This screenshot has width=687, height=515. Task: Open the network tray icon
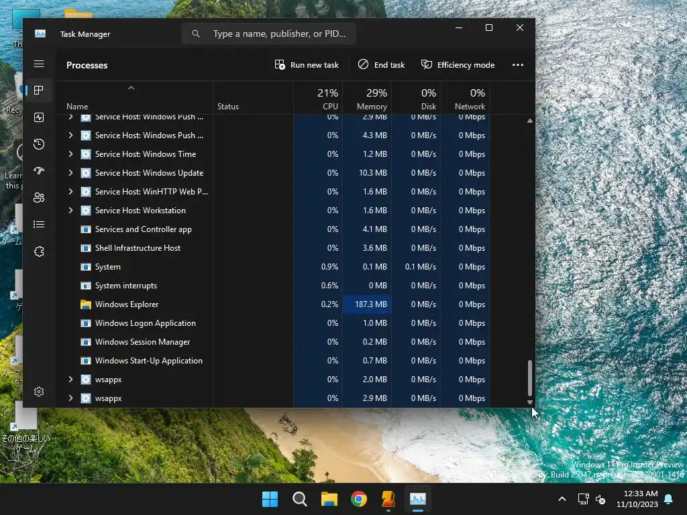[x=583, y=499]
